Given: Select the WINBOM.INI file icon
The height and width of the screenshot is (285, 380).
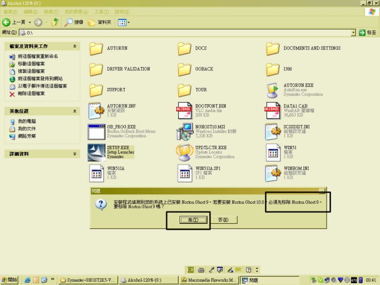Looking at the screenshot, I should click(273, 173).
